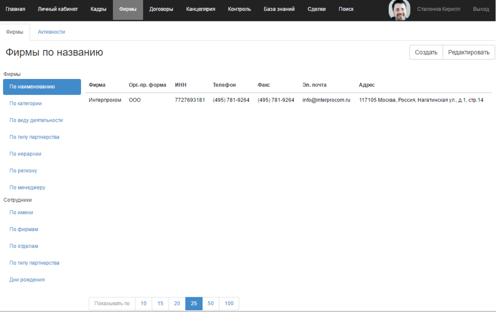Image resolution: width=496 pixels, height=312 pixels.
Task: Open Сталонов Кирилл profile link
Action: tap(438, 9)
